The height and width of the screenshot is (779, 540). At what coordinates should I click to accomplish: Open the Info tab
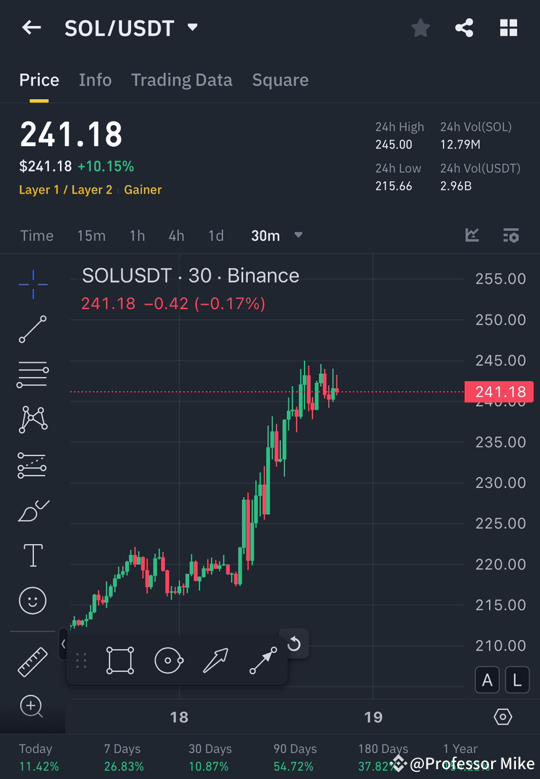point(95,80)
